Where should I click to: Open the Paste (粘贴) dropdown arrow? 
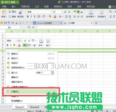point(6,17)
